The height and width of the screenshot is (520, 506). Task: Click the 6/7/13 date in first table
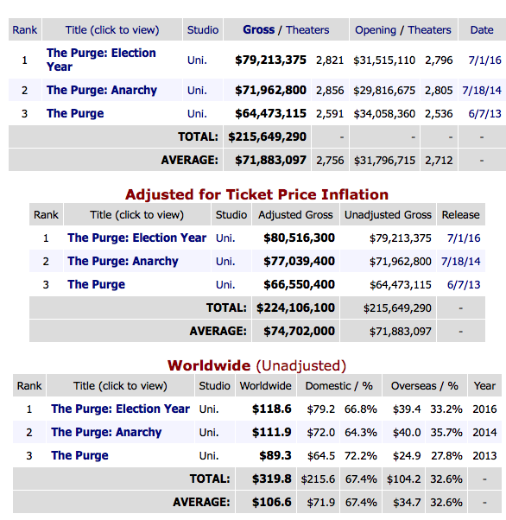(x=484, y=114)
